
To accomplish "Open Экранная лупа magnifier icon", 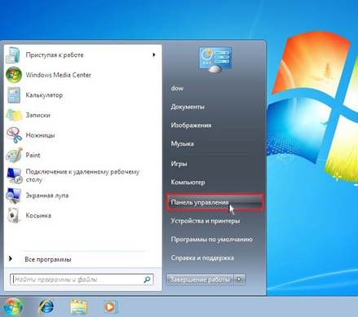I will click(14, 196).
